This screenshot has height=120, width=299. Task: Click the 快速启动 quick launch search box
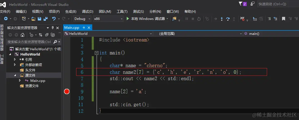[278, 4]
